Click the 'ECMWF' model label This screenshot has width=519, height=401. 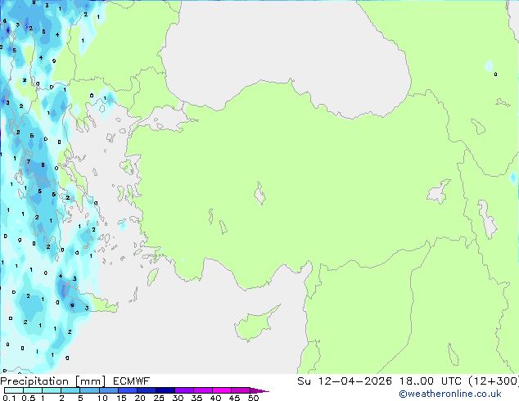[132, 381]
